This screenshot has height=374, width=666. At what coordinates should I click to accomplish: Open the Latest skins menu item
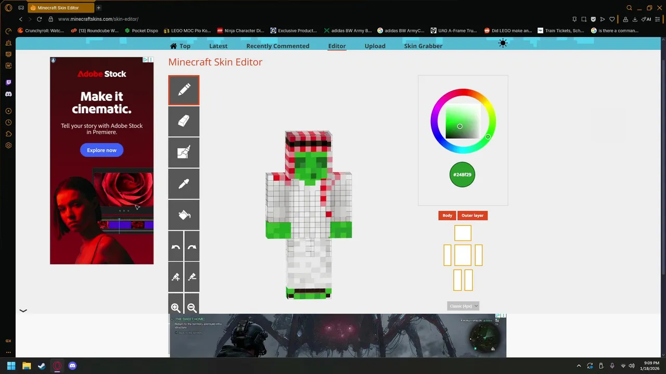(x=218, y=46)
